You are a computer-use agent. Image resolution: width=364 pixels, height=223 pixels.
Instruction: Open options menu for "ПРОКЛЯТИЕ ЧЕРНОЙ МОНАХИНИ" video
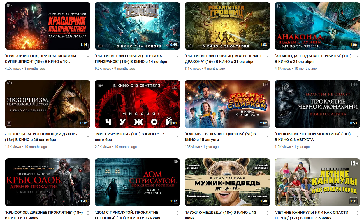(358, 135)
